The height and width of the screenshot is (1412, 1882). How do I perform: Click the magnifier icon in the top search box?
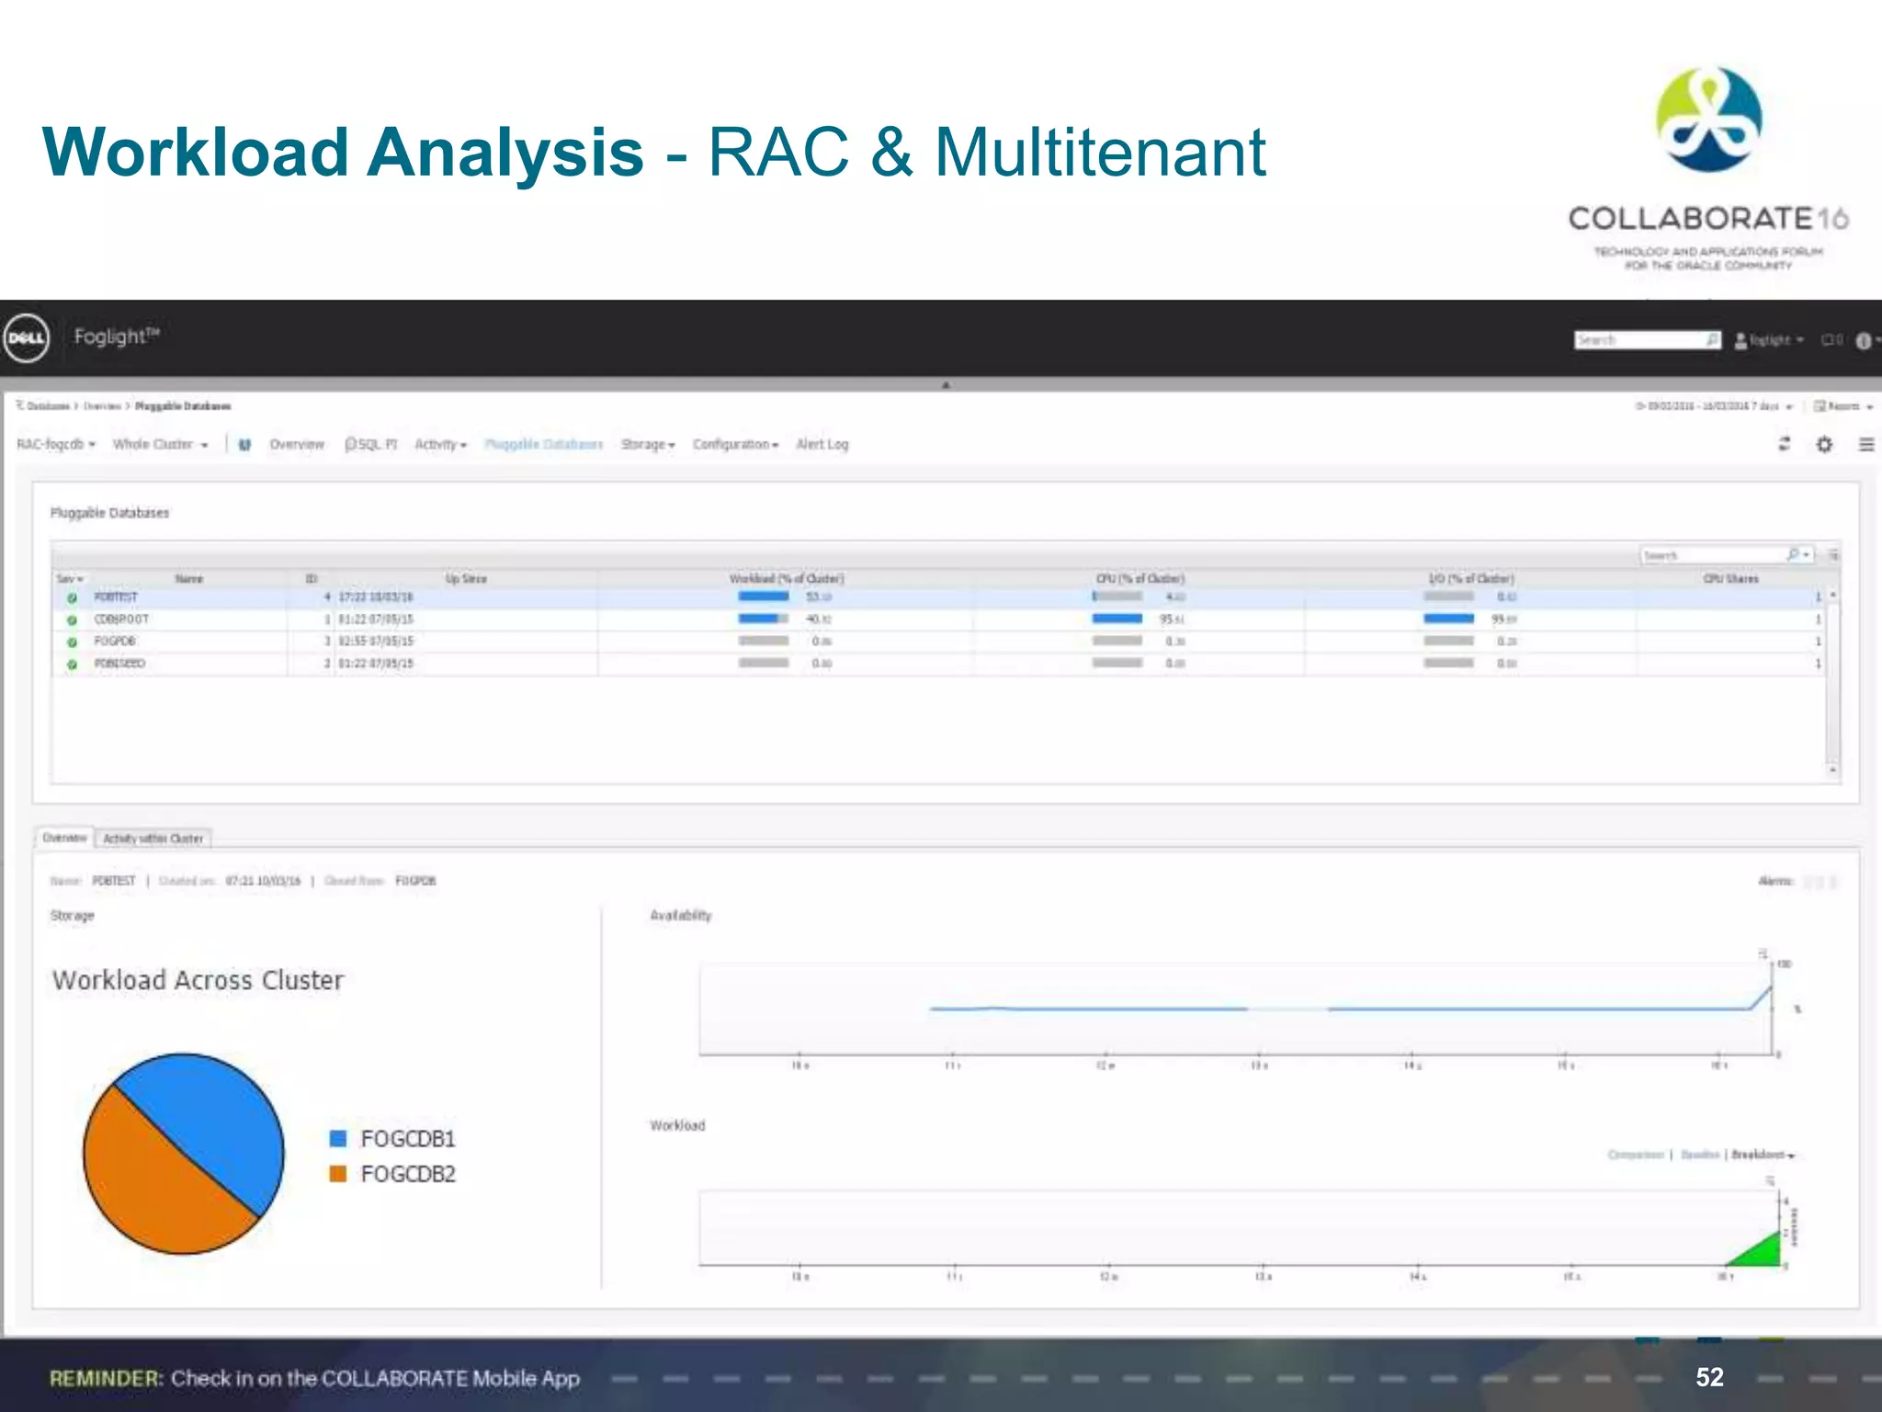(1712, 340)
